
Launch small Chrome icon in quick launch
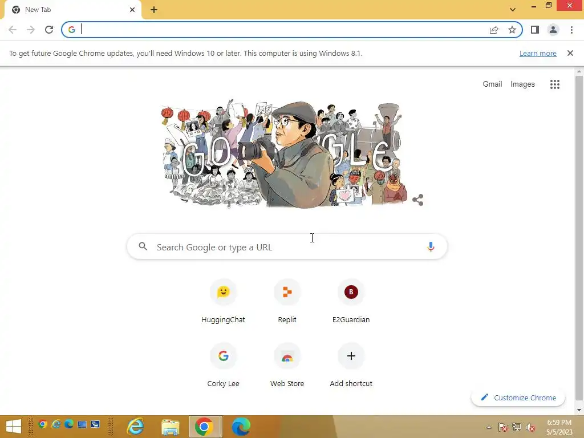coord(42,424)
